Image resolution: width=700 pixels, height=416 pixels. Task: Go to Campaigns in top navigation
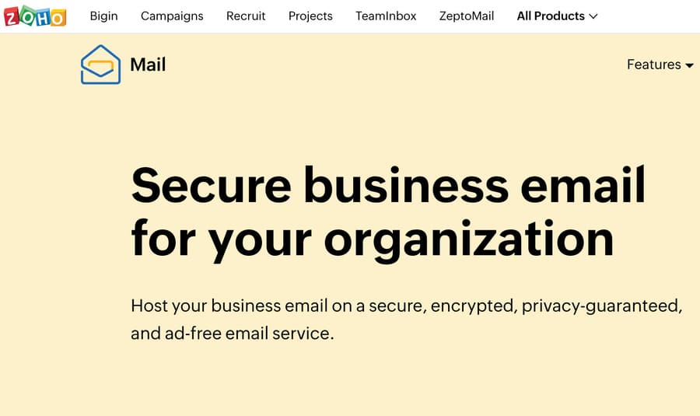(172, 16)
